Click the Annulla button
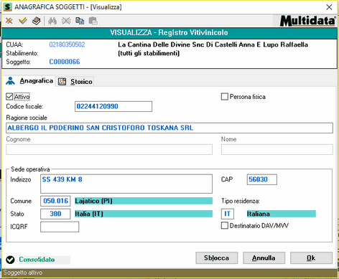This screenshot has width=339, height=279. [x=264, y=258]
